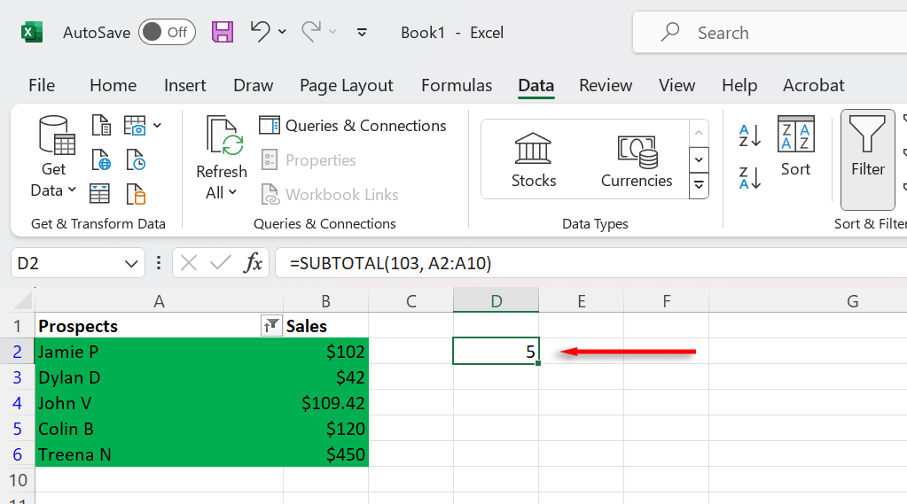
Task: Select the Stocks data type
Action: point(534,160)
